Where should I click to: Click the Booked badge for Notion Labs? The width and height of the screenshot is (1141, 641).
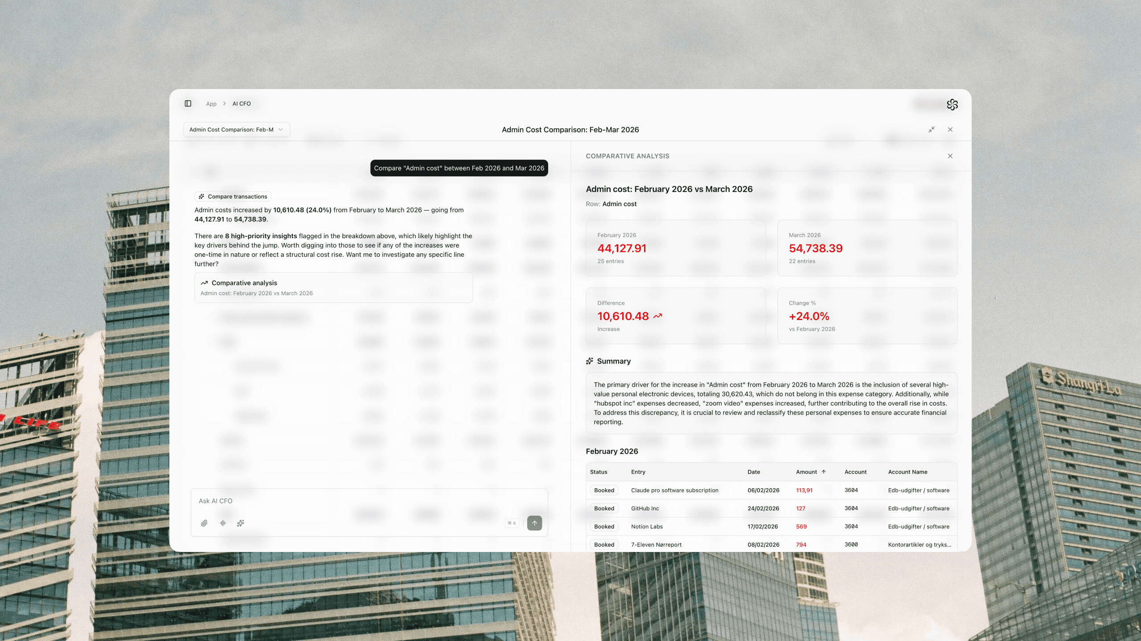click(604, 526)
